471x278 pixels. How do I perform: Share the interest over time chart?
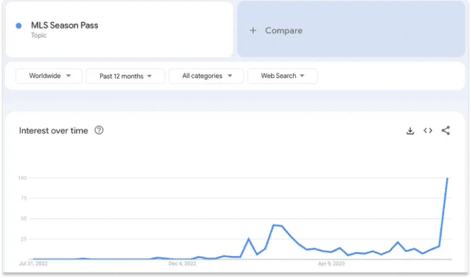pos(445,130)
